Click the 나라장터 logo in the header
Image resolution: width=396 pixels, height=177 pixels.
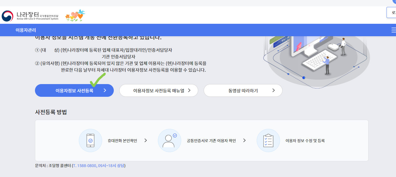30,16
